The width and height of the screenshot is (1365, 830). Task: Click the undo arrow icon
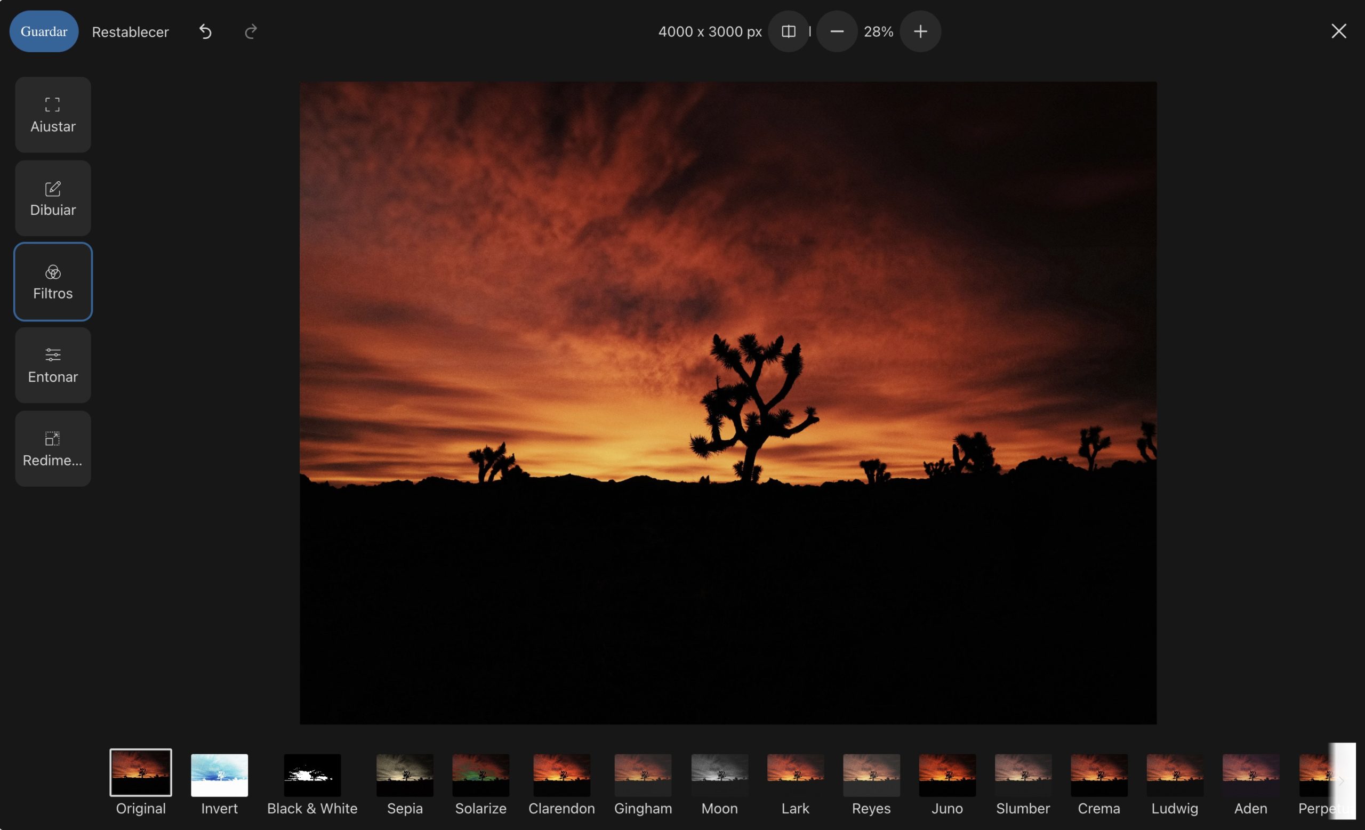click(205, 31)
